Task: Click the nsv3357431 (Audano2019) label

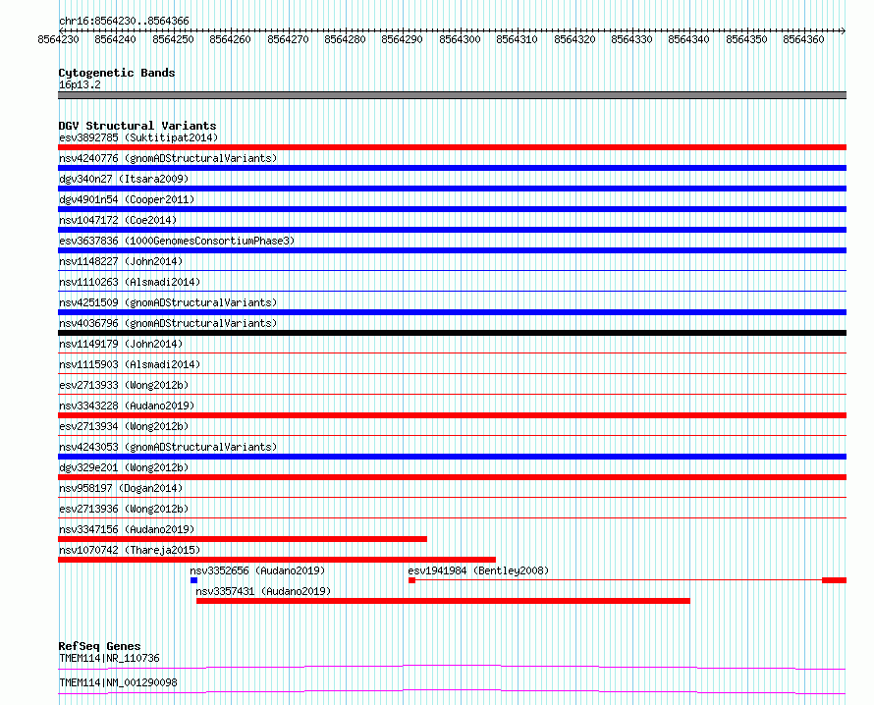Action: (263, 591)
